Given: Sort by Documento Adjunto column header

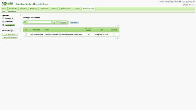Looking at the screenshot, I should point(89,30).
